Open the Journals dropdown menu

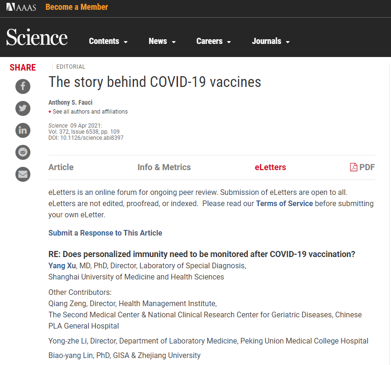[271, 41]
